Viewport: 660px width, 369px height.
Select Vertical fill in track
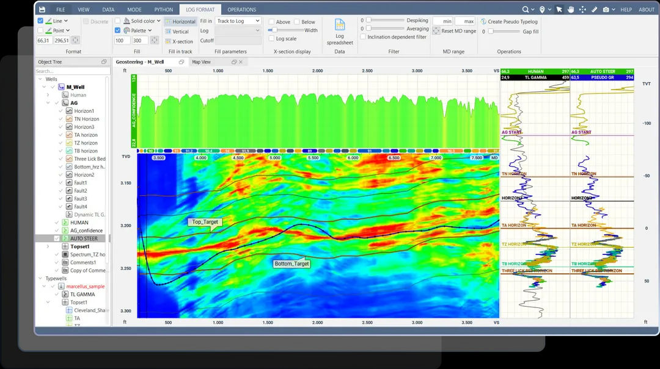pyautogui.click(x=177, y=32)
